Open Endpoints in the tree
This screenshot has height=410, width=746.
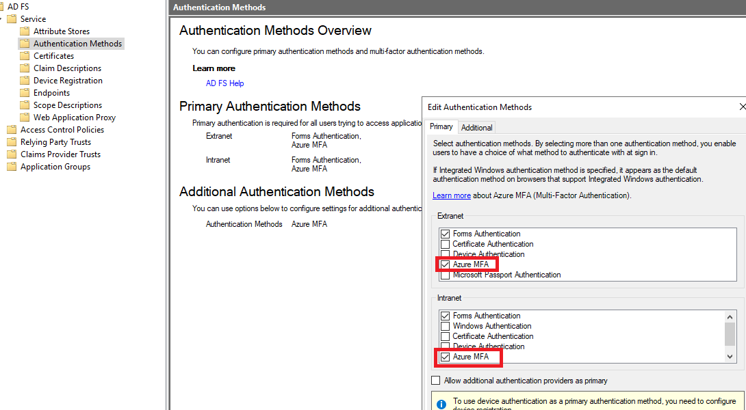click(x=51, y=93)
